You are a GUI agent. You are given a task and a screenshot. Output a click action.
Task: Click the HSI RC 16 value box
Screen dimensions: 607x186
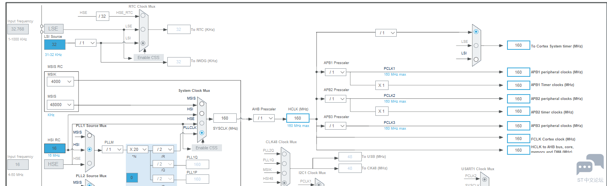click(x=55, y=148)
